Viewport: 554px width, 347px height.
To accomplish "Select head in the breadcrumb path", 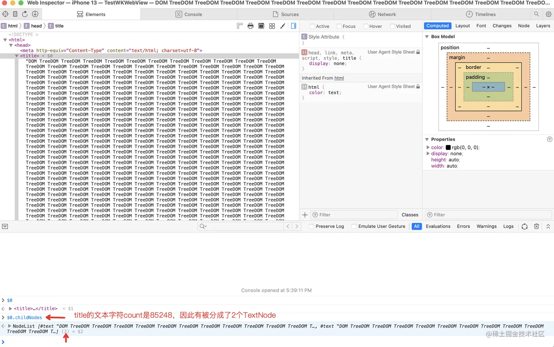I will (x=36, y=26).
